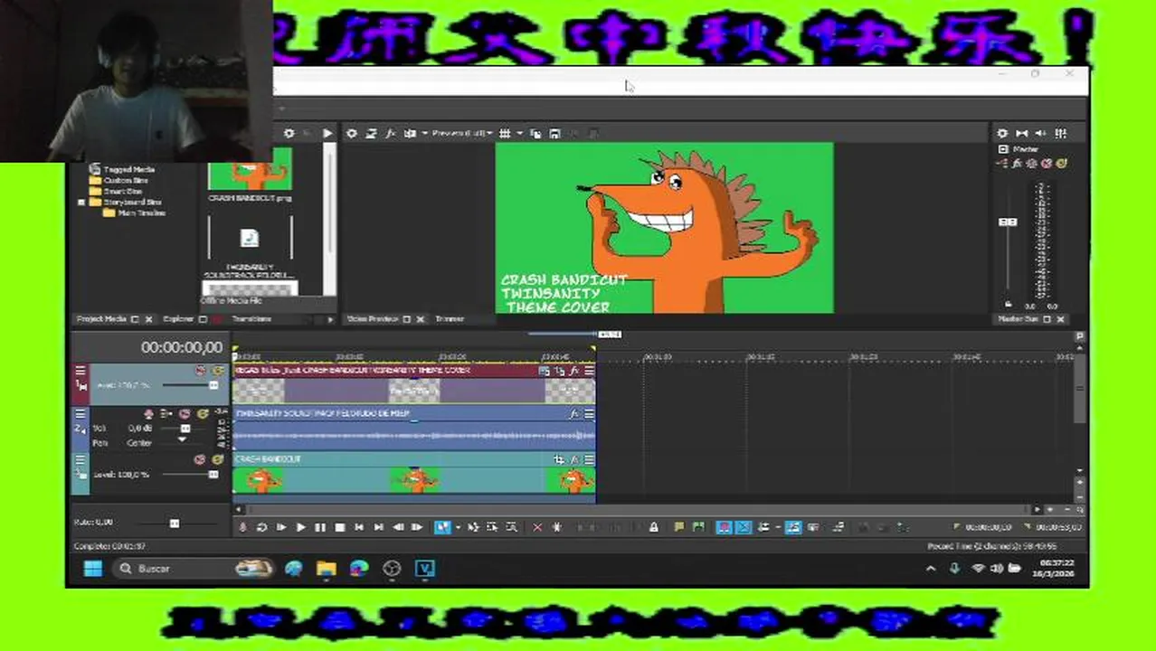Toggle Lock Envelopes to Events

(792, 527)
